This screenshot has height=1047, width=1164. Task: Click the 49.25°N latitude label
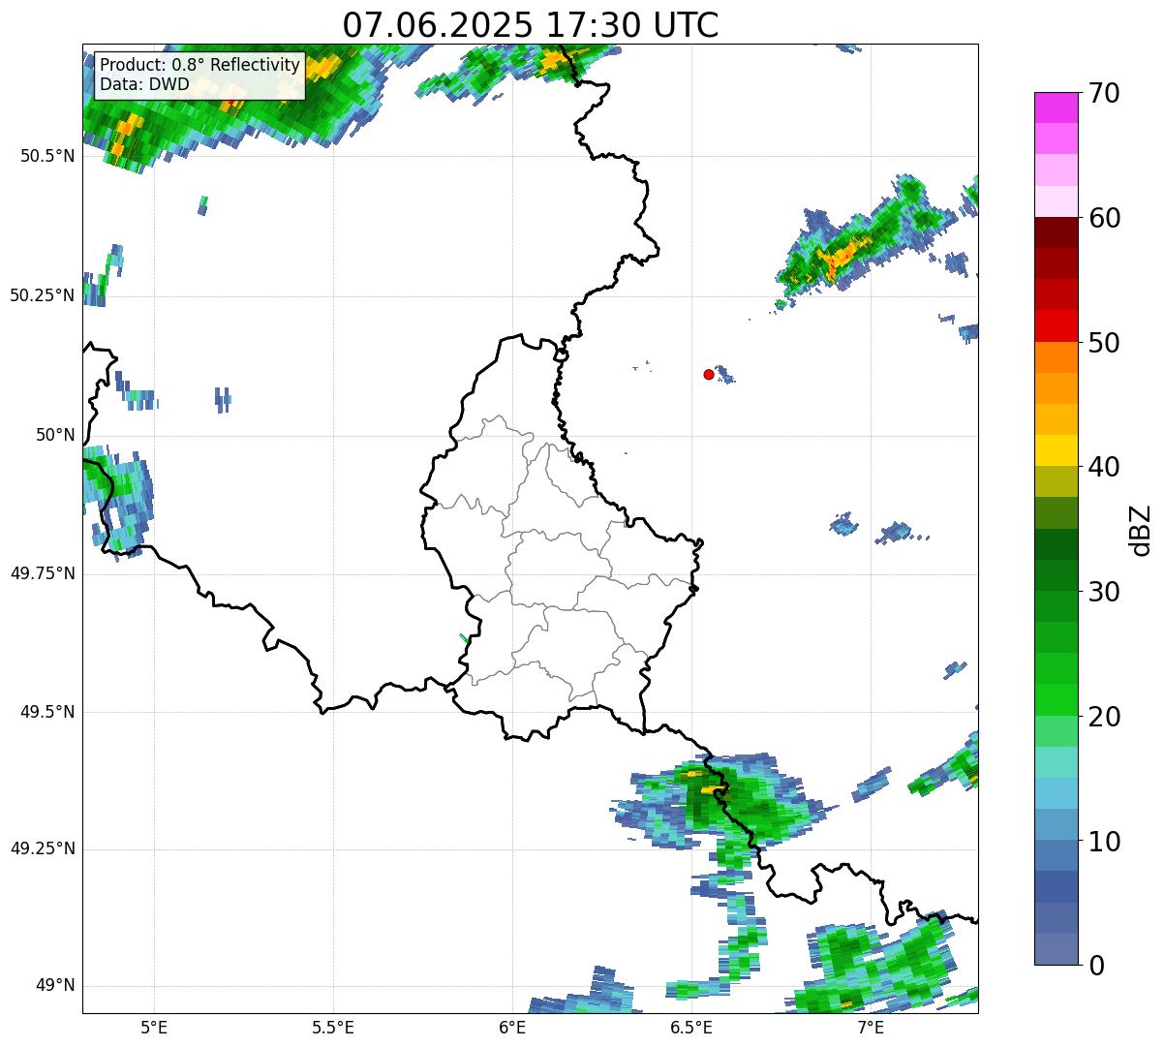[x=43, y=848]
